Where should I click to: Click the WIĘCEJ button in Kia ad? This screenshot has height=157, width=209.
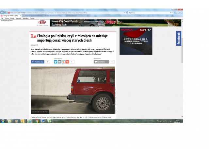coord(111,22)
